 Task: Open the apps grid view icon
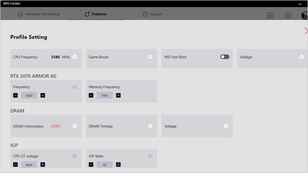(270, 15)
